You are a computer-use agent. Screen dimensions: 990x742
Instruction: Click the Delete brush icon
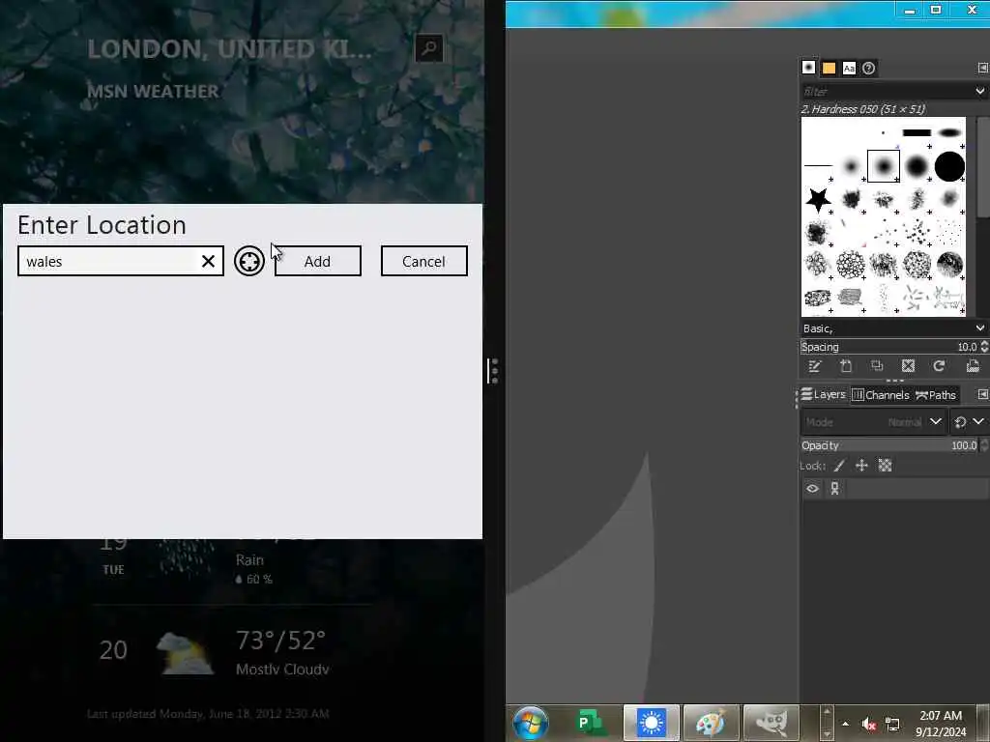(908, 366)
